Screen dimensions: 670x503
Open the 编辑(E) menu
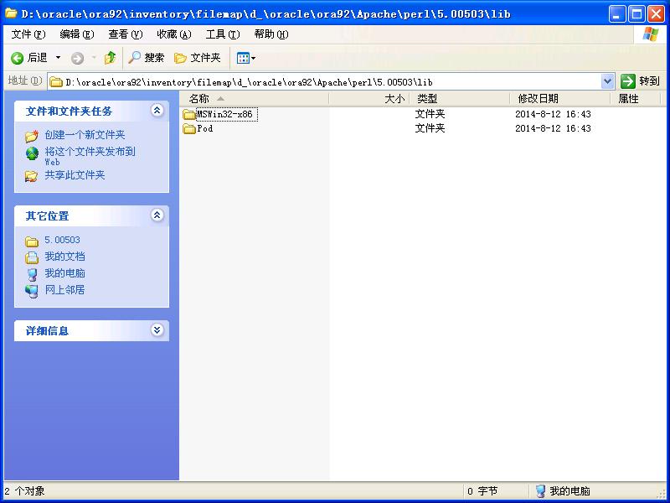point(77,34)
